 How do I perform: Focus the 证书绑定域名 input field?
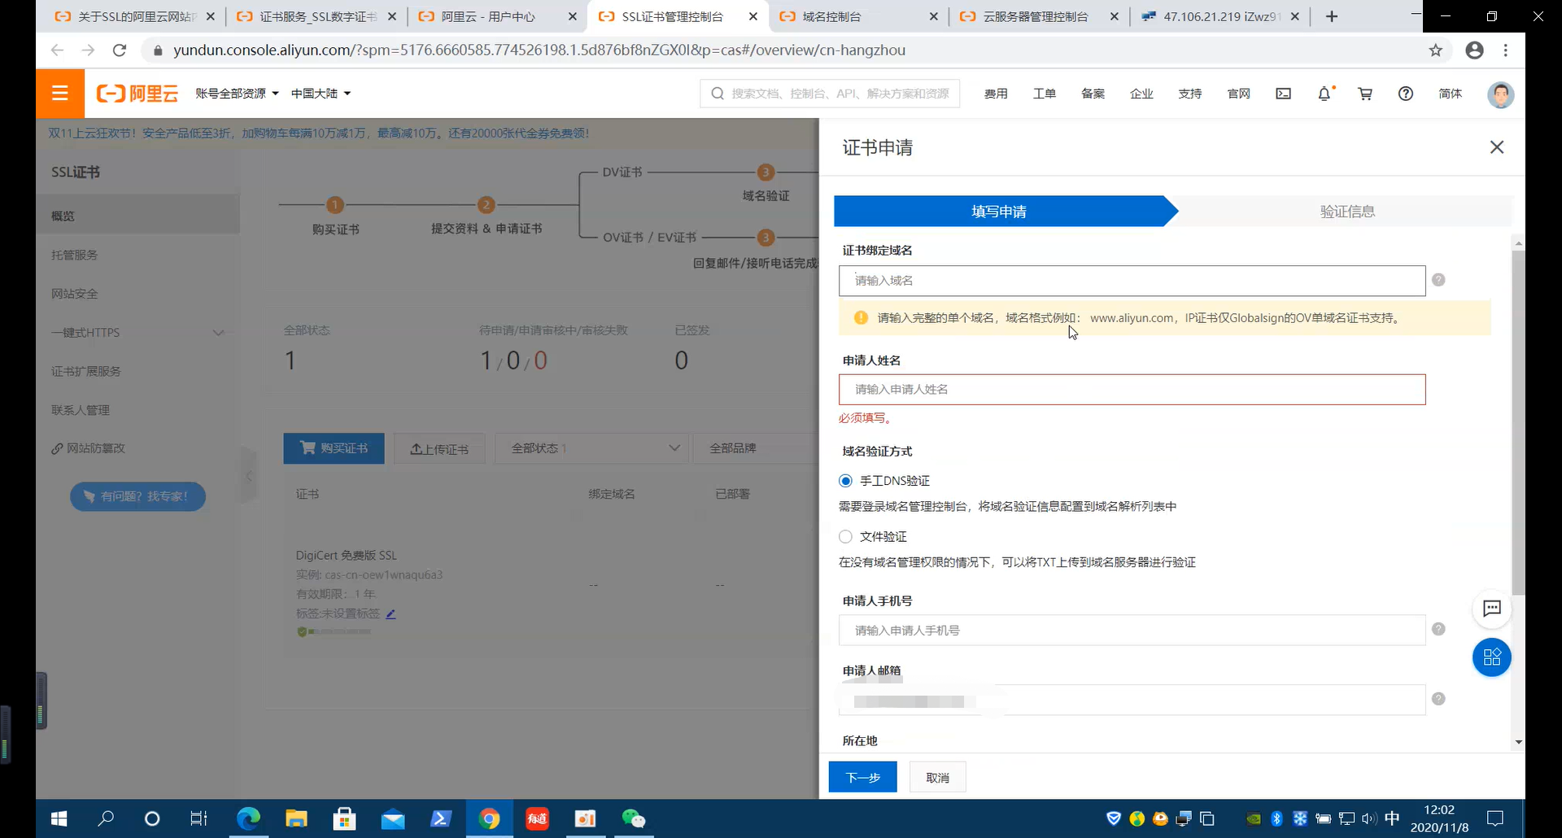1132,281
